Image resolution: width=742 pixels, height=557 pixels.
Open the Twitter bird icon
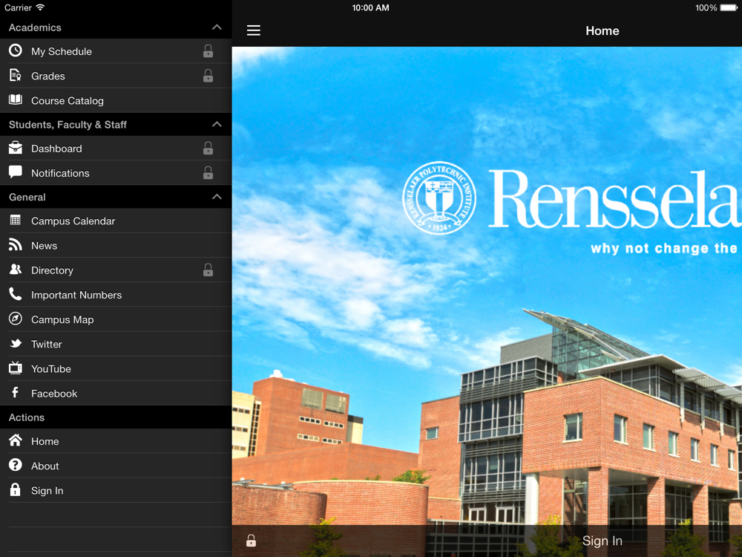[15, 343]
